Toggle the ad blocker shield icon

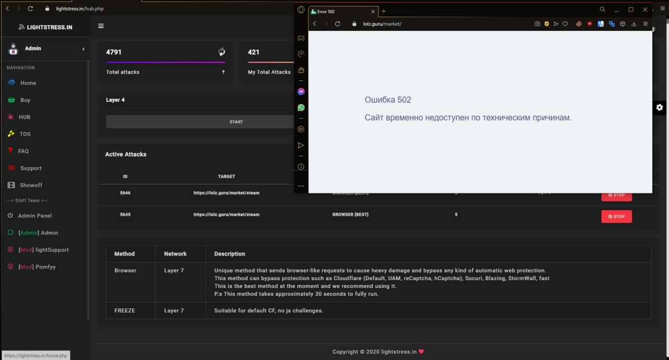tap(547, 24)
